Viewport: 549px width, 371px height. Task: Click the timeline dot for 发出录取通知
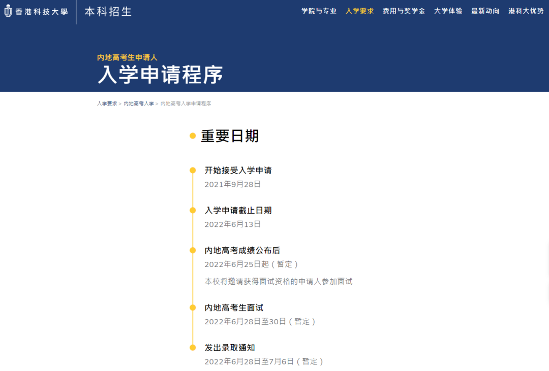coord(192,347)
